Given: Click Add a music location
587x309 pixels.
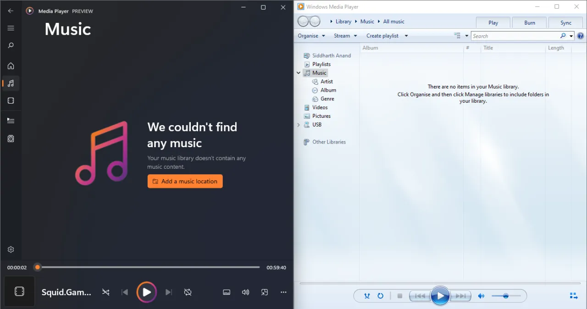Looking at the screenshot, I should (x=185, y=181).
